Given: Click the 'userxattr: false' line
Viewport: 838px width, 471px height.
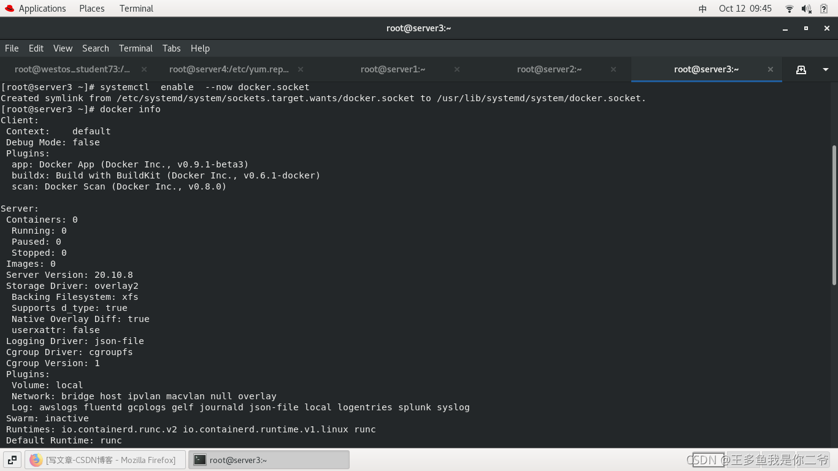Looking at the screenshot, I should point(55,330).
